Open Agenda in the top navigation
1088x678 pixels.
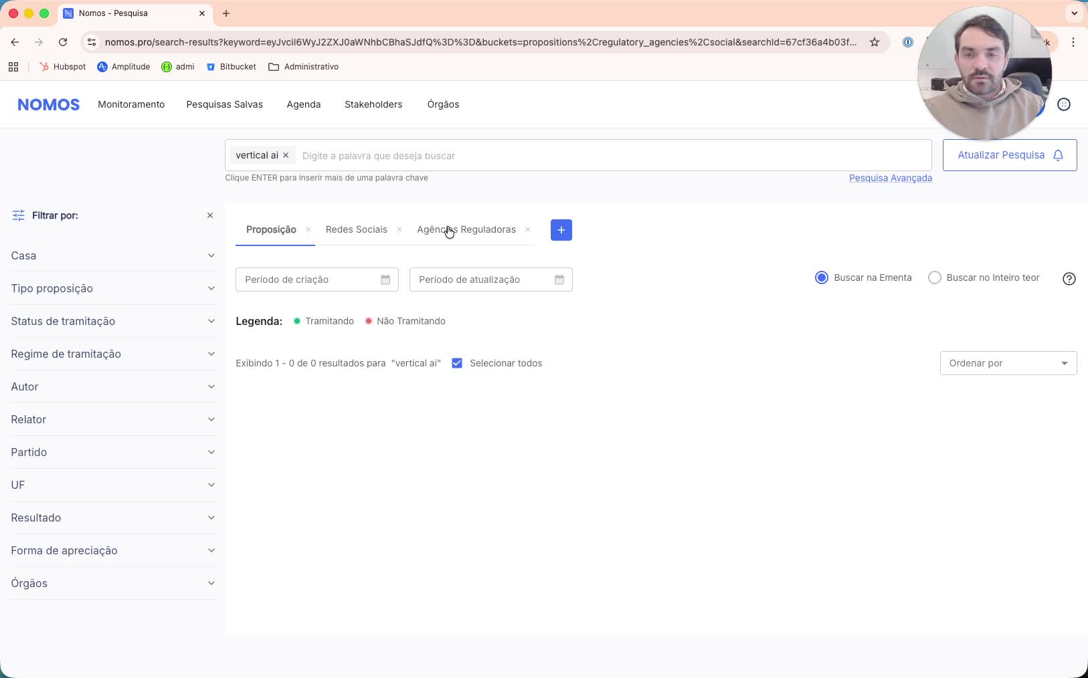(304, 104)
